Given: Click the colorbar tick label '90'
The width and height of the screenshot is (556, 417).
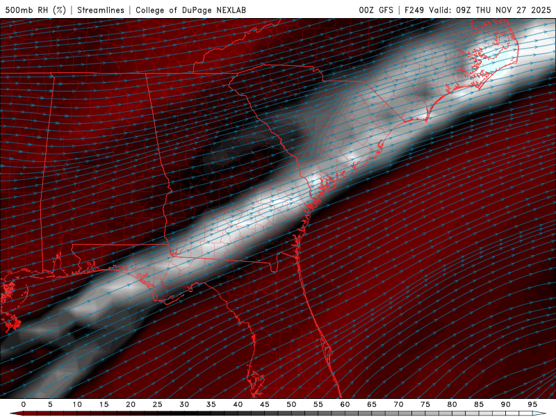Looking at the screenshot, I should pyautogui.click(x=505, y=404).
